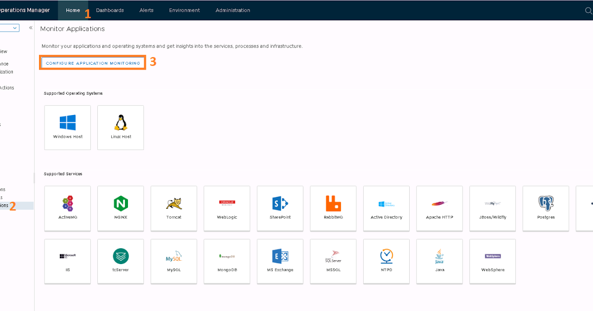Click Configure Application Monitoring button

point(93,63)
